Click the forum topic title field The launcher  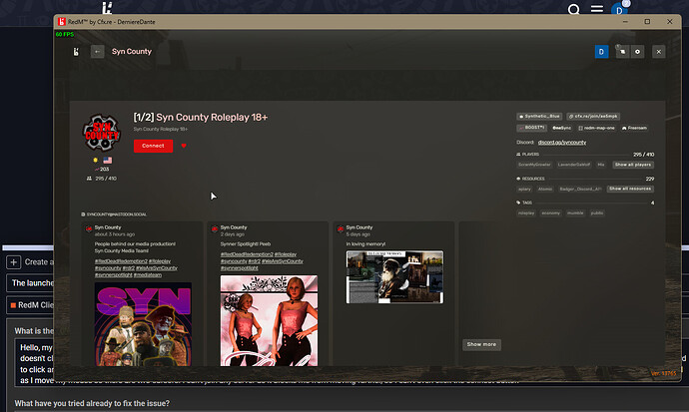(30, 283)
